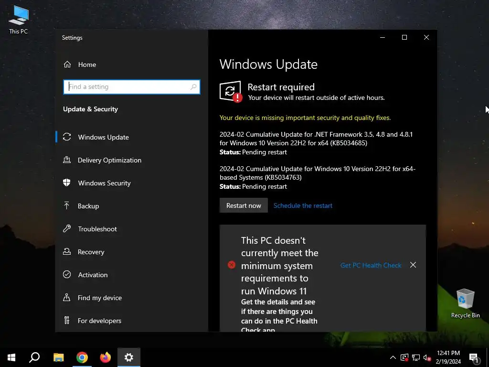This screenshot has width=489, height=367.
Task: Click the Update & Security section title
Action: (90, 109)
